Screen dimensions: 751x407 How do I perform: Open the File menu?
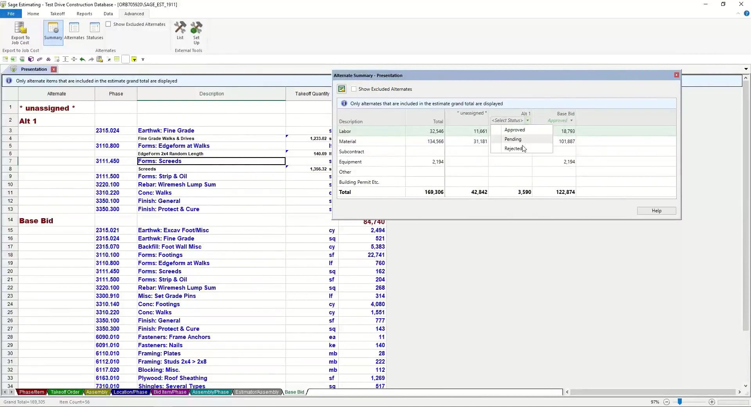tap(11, 14)
